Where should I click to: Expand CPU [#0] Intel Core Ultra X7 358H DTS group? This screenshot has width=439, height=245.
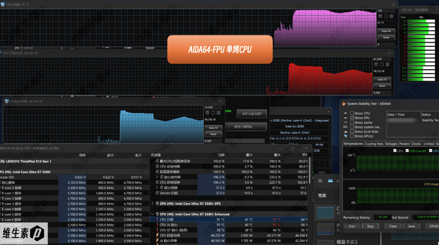click(153, 204)
